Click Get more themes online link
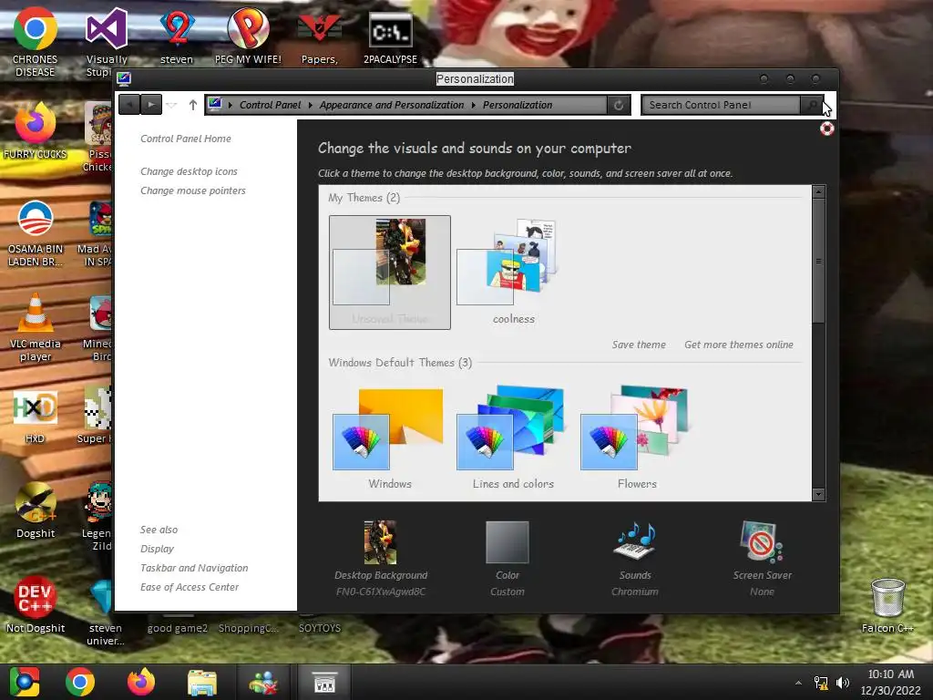Viewport: 933px width, 700px height. [738, 345]
